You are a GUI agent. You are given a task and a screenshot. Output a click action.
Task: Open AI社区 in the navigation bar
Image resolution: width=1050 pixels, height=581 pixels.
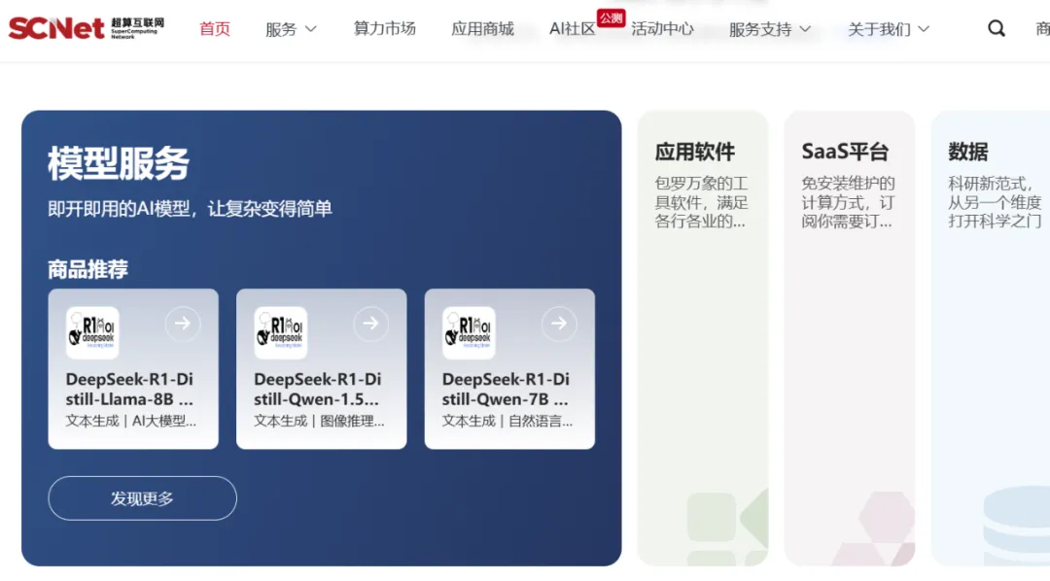tap(572, 29)
